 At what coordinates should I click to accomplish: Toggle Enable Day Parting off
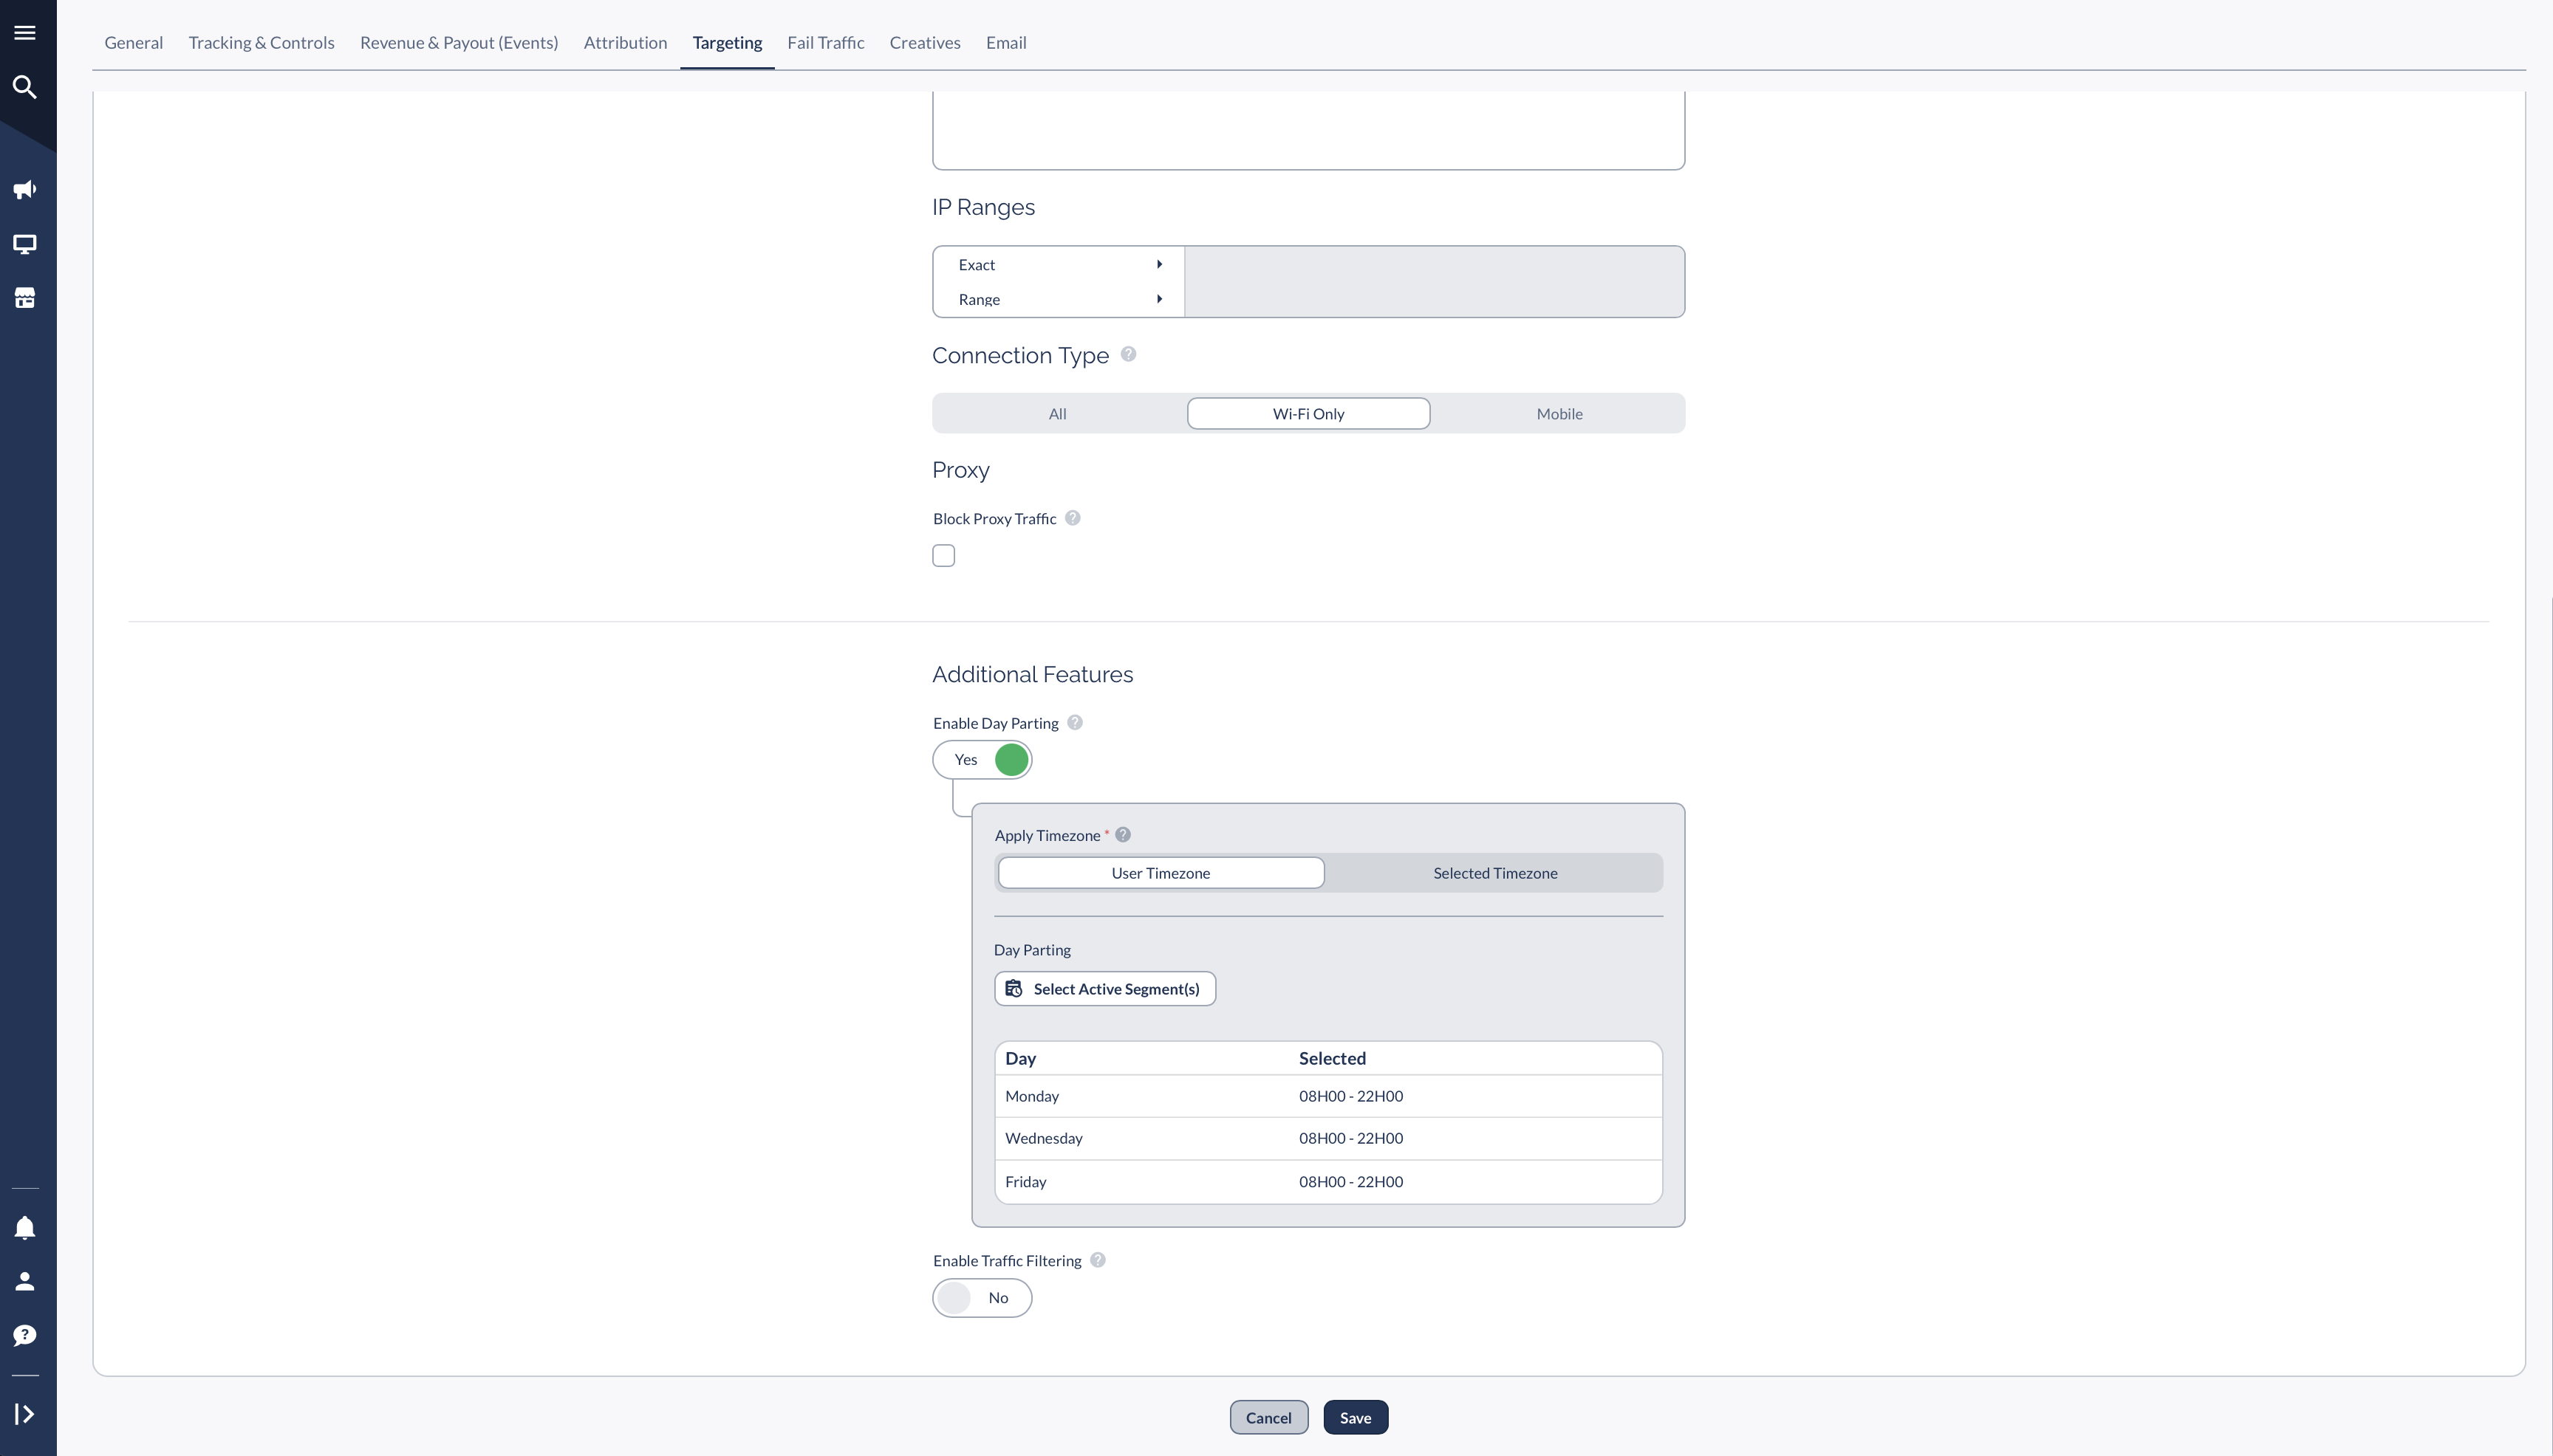pyautogui.click(x=982, y=760)
